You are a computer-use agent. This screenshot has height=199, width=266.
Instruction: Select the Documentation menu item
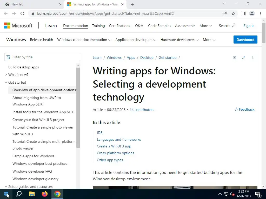pyautogui.click(x=76, y=26)
